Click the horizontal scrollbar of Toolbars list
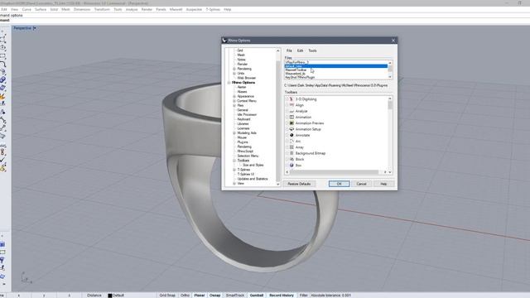 pos(334,172)
